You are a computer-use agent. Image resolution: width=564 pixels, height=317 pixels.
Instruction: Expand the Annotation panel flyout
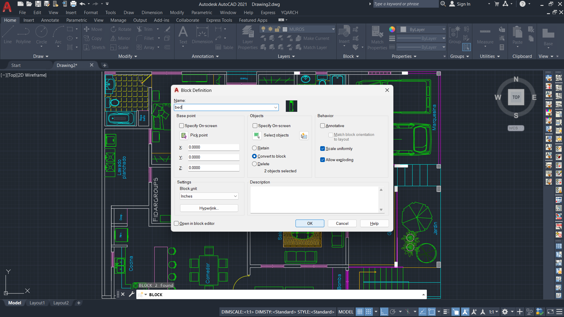coord(205,56)
